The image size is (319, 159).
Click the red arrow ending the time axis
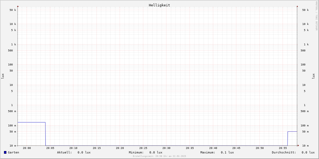[298, 145]
